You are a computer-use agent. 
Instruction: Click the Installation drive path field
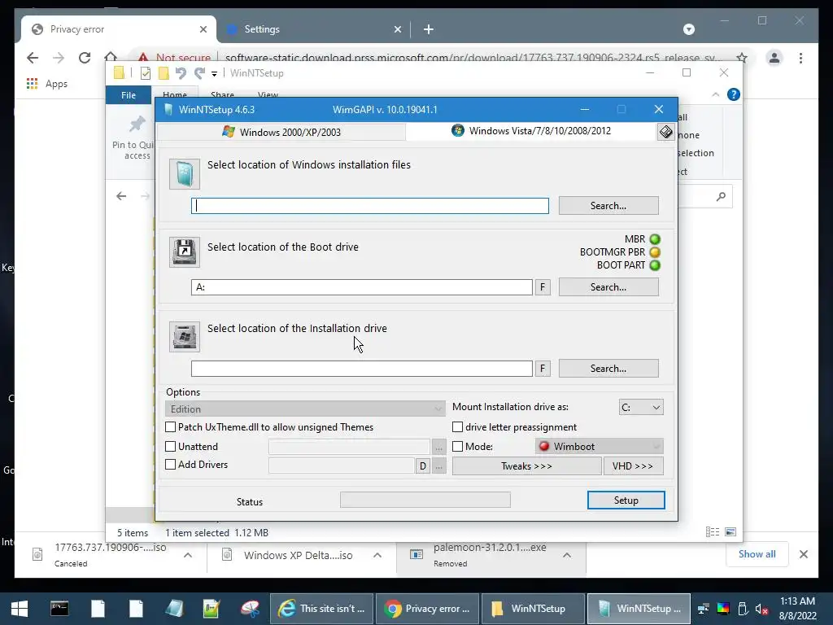pyautogui.click(x=362, y=369)
